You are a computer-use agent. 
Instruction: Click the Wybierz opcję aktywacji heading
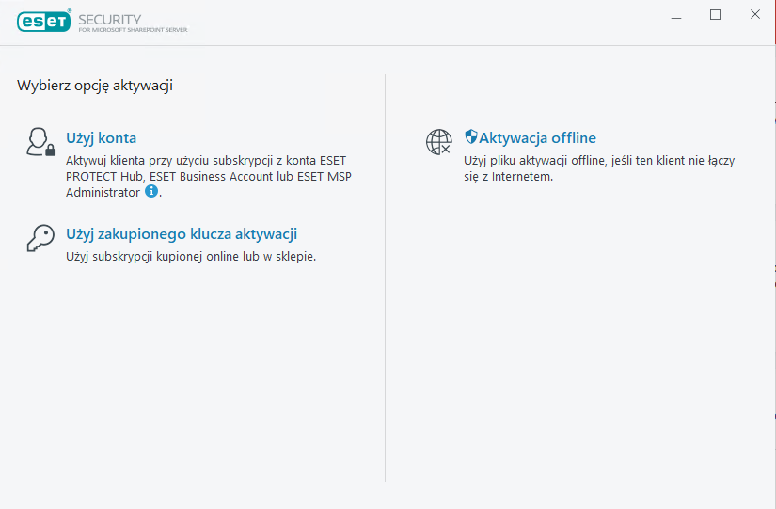95,86
